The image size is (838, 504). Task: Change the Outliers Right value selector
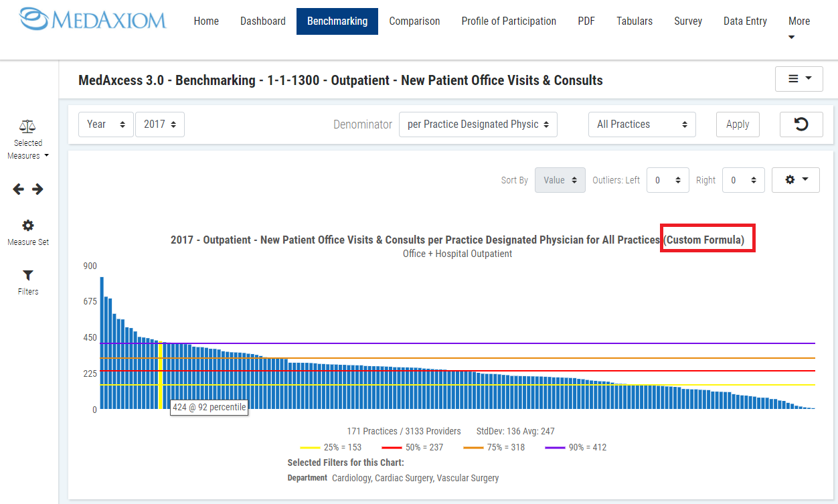pyautogui.click(x=743, y=180)
